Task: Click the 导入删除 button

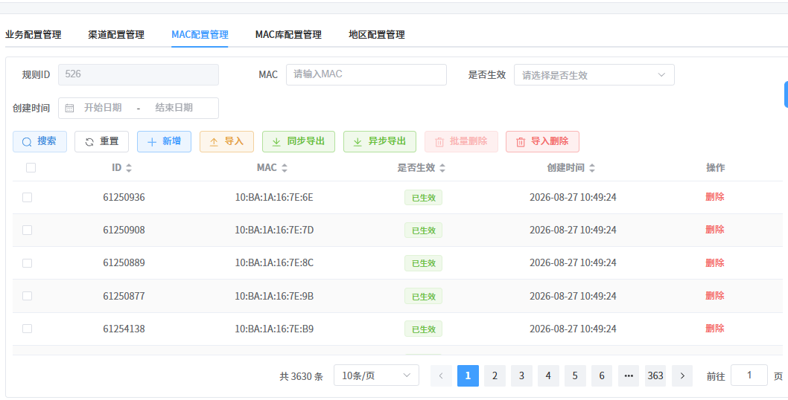Action: pos(542,141)
